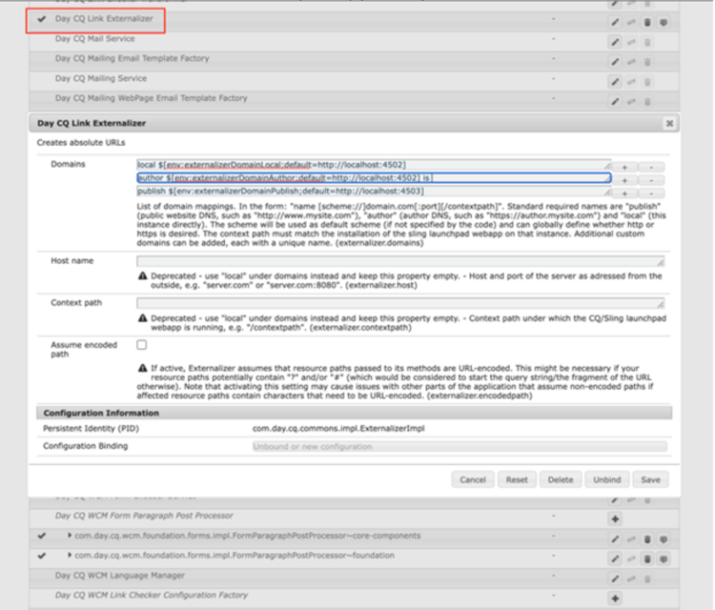Select the Day CQ Link Externalizer row name
Viewport: 715px width, 610px height.
(104, 19)
